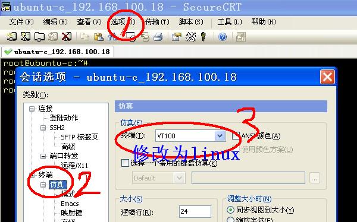Select 映射键 in category tree

71,213
